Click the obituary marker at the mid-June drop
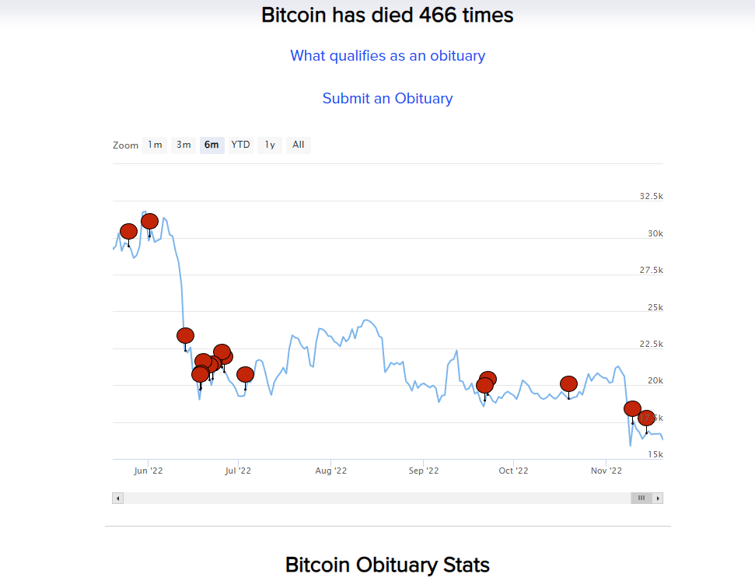 pyautogui.click(x=185, y=335)
